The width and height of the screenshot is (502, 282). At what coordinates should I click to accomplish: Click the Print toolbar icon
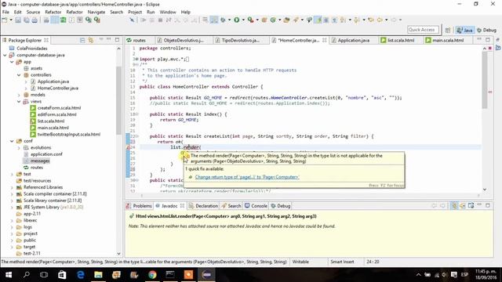[35, 20]
